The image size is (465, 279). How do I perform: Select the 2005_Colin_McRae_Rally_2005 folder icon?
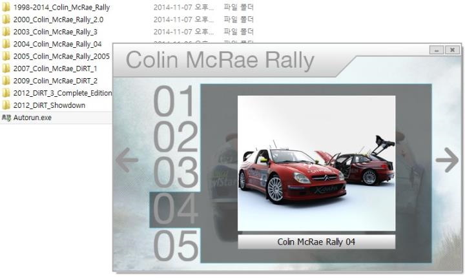coord(6,56)
